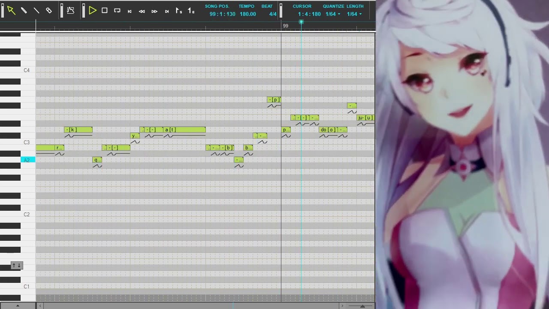The height and width of the screenshot is (309, 549).
Task: Select the note labeled 'b...'
Action: (248, 148)
